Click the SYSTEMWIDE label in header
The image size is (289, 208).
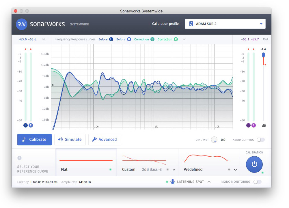pos(79,24)
